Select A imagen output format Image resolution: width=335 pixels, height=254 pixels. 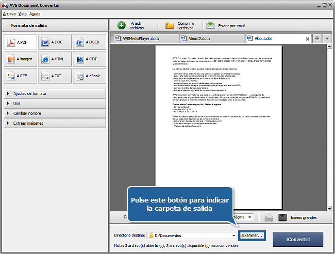click(x=20, y=59)
